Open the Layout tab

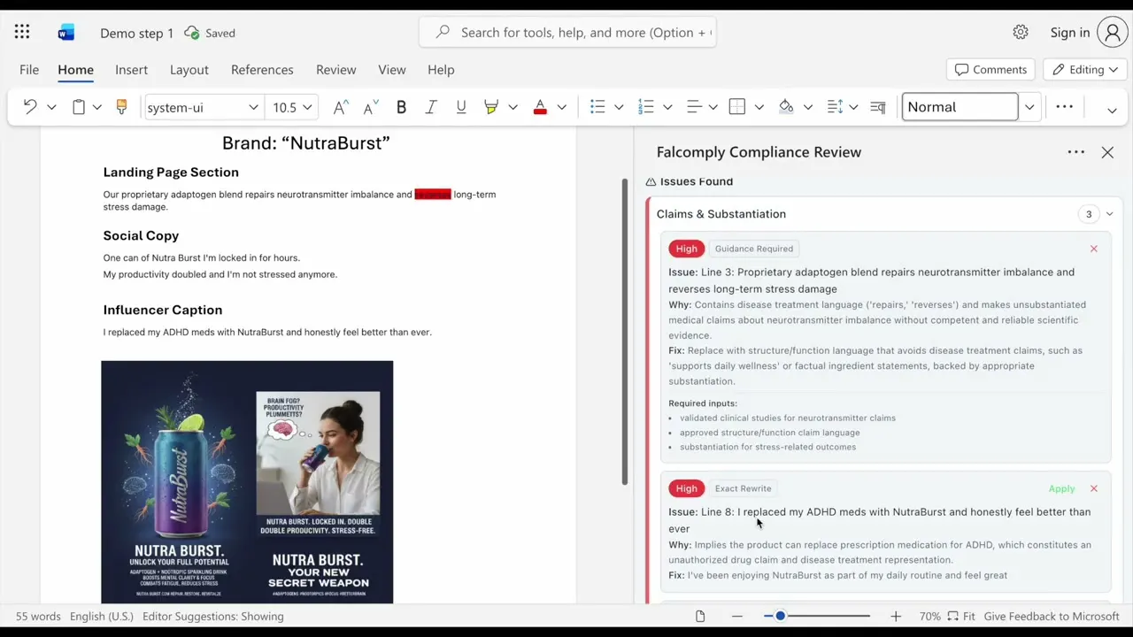point(189,70)
